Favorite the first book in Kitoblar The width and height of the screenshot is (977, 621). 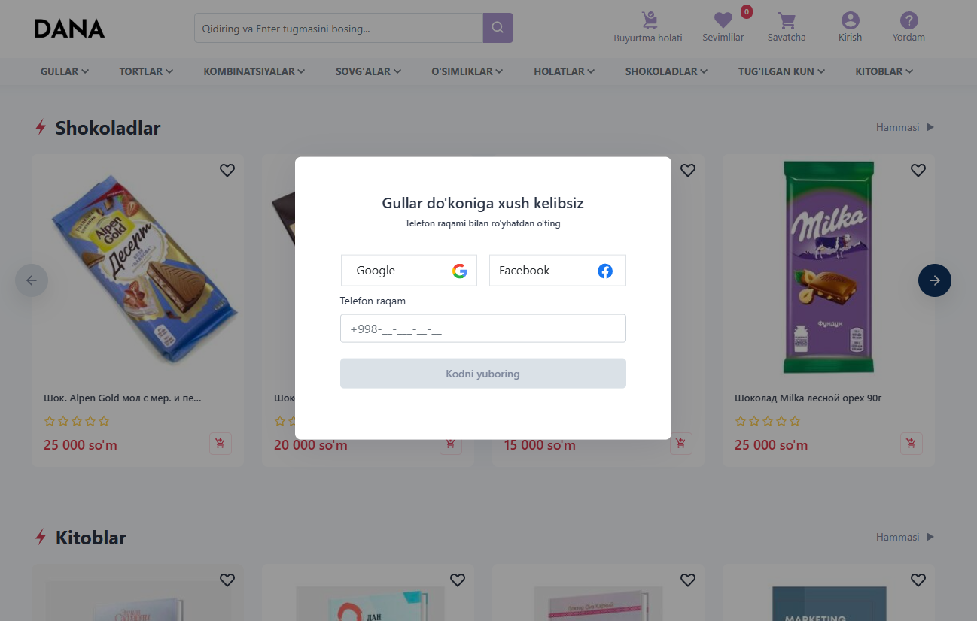227,580
